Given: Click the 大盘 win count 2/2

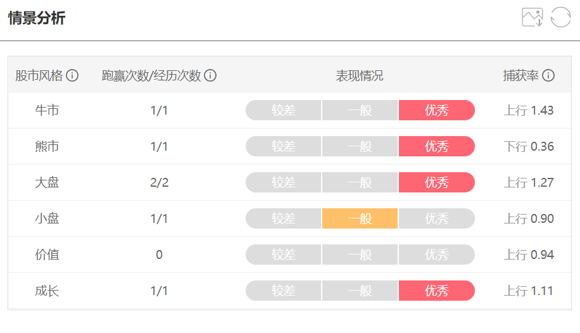Looking at the screenshot, I should click(159, 182).
